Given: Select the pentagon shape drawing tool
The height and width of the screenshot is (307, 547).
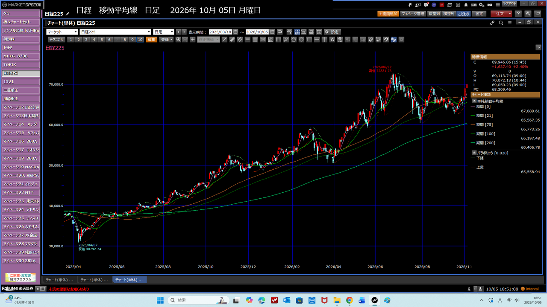Looking at the screenshot, I should click(294, 40).
